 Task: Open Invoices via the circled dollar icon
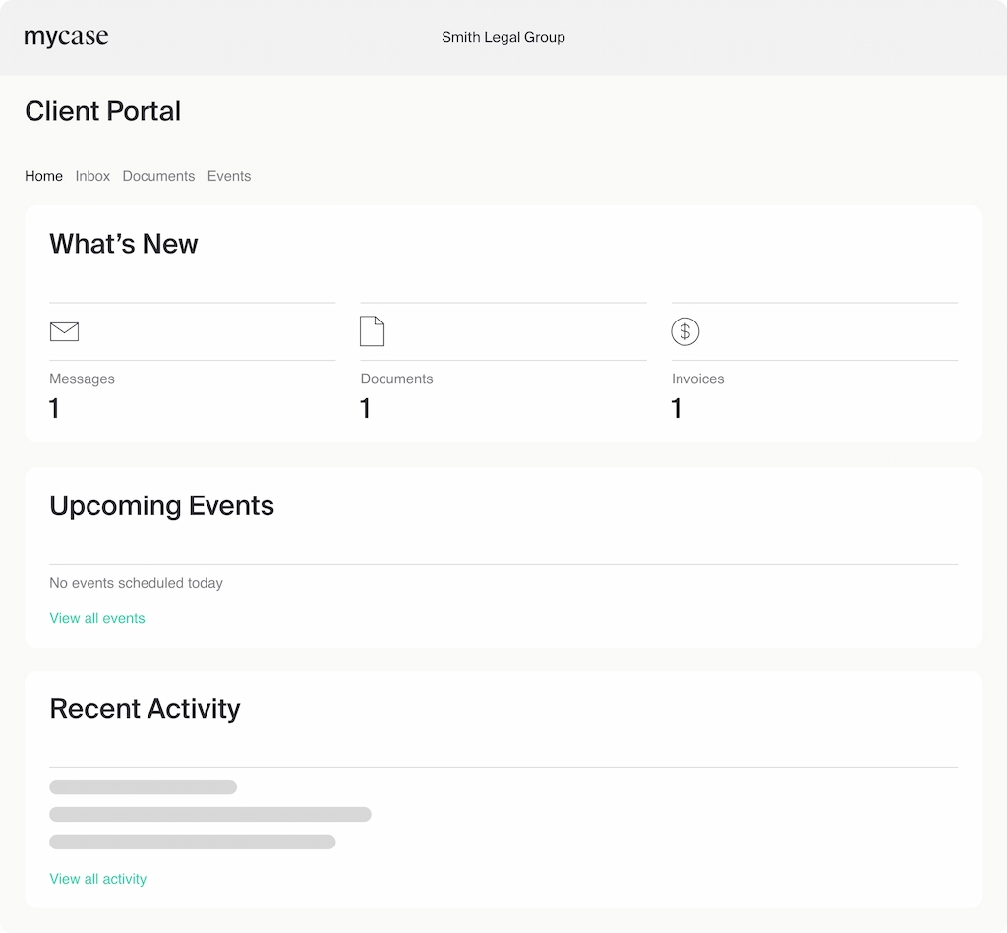point(684,331)
